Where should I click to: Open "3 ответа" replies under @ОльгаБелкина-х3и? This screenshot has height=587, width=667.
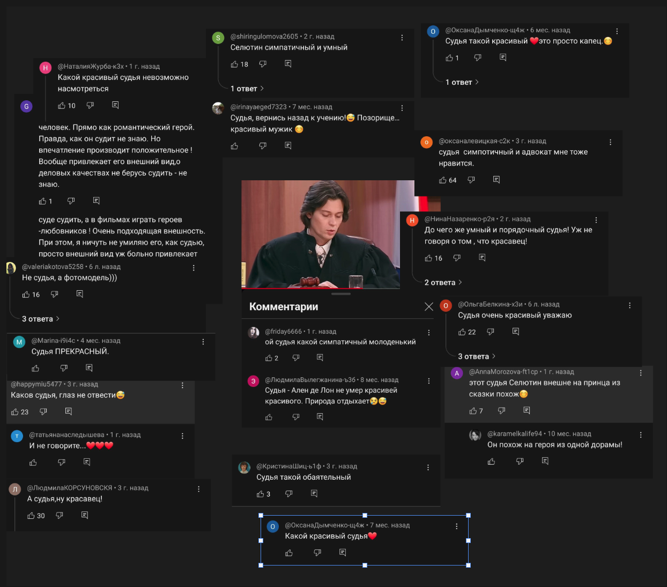click(477, 356)
